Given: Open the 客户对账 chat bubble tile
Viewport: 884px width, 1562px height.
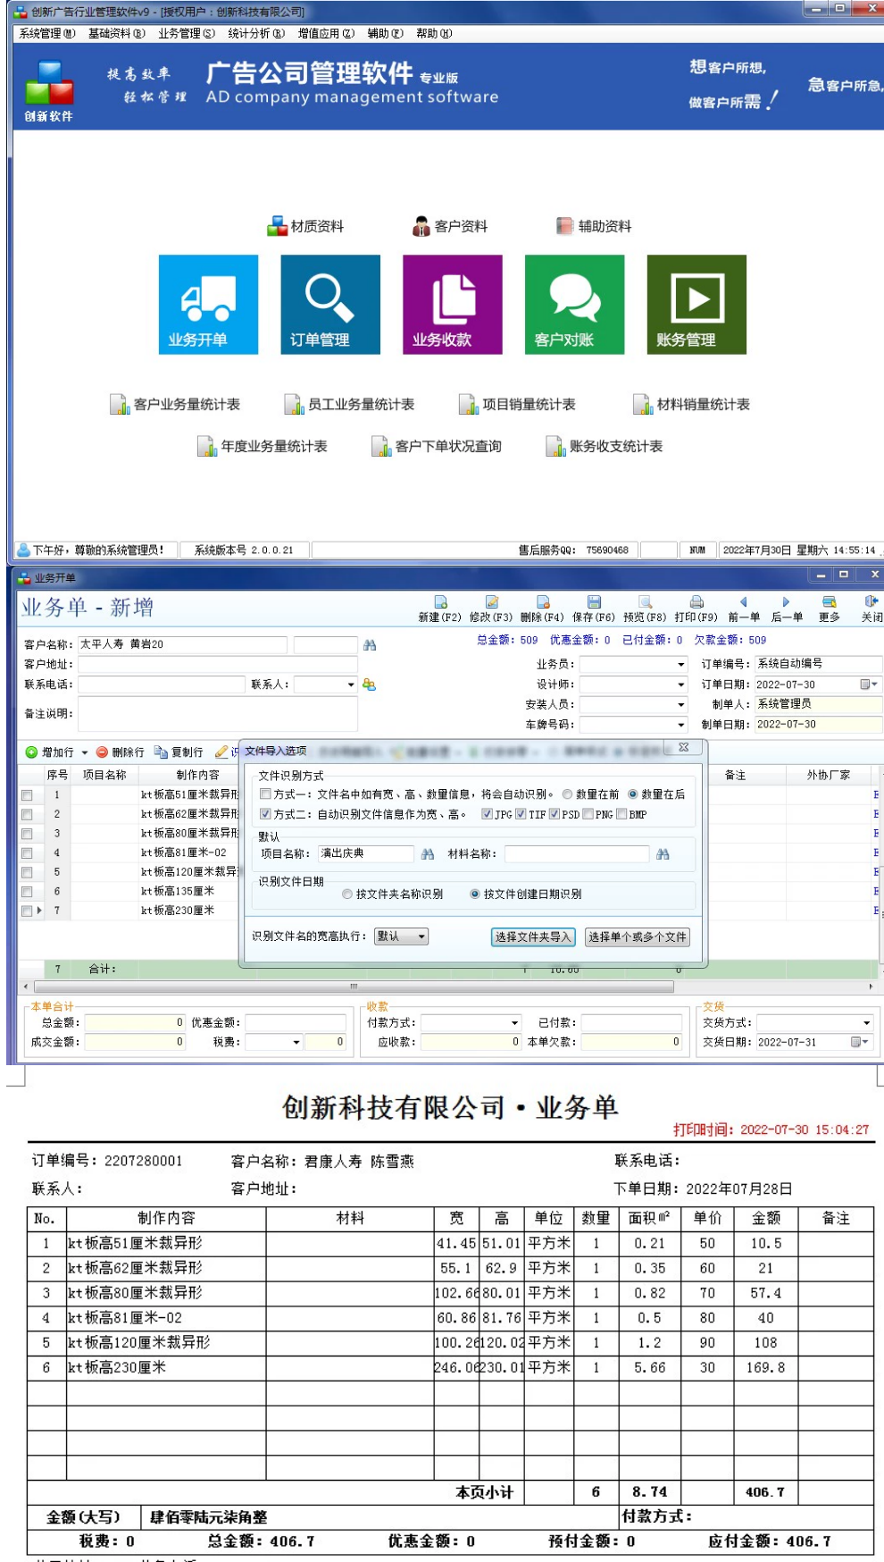Looking at the screenshot, I should (x=574, y=305).
